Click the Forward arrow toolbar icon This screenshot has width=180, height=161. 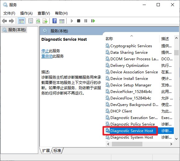point(12,21)
